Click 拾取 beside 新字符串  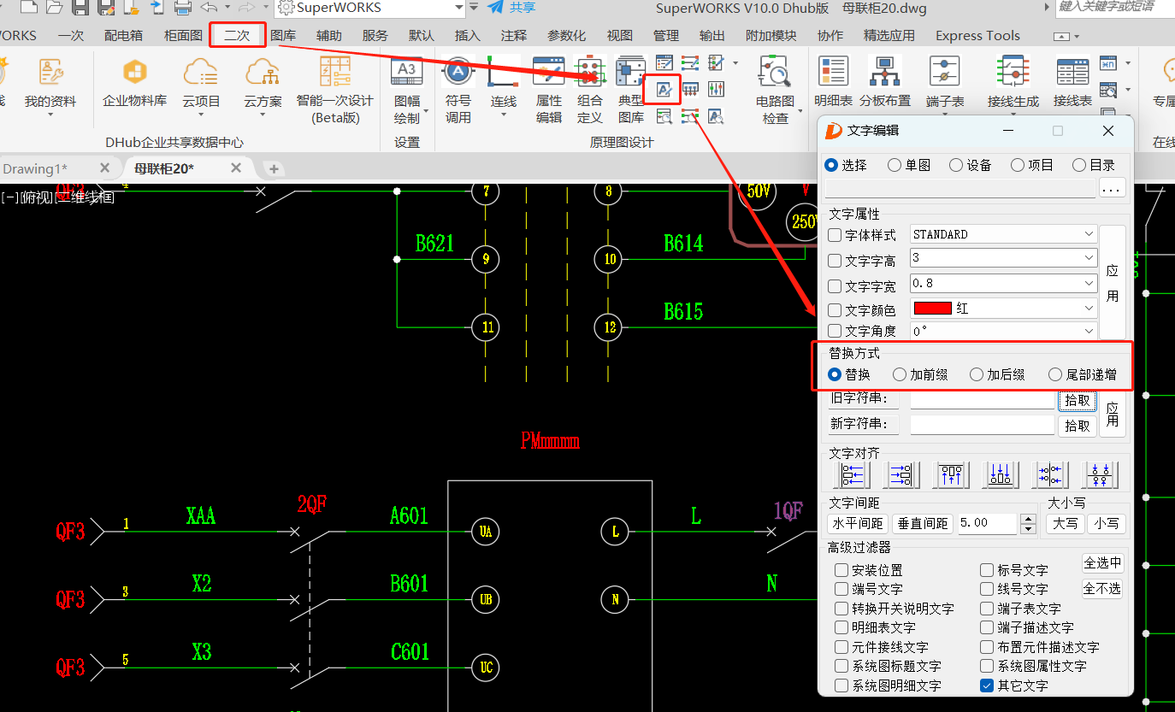[1078, 426]
